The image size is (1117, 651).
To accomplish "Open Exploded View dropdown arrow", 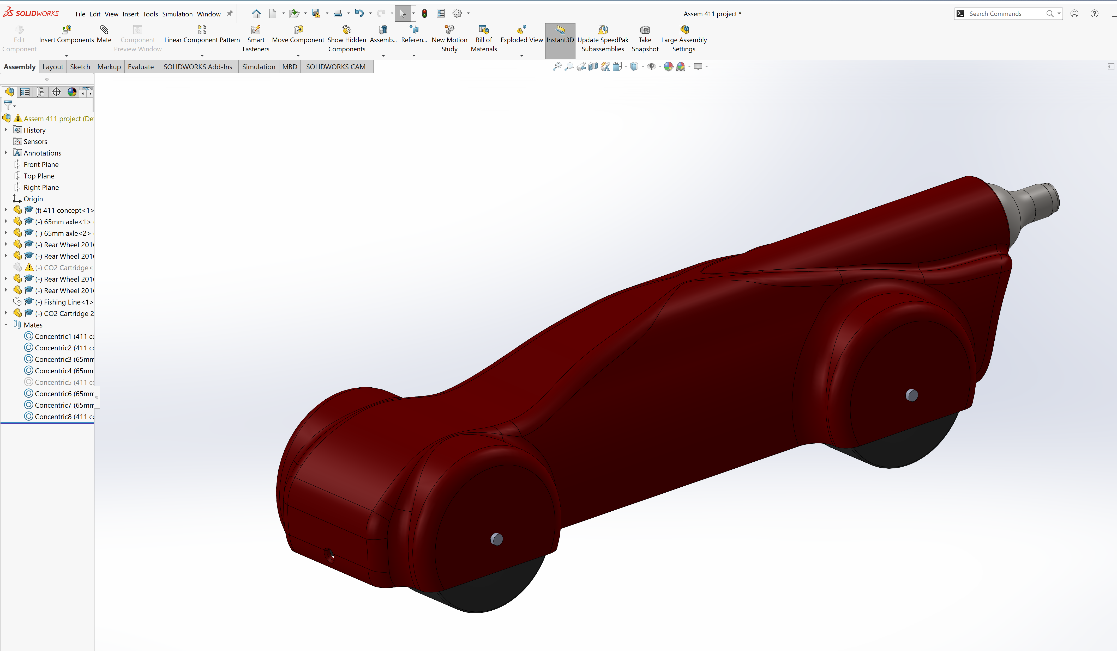I will coord(522,56).
